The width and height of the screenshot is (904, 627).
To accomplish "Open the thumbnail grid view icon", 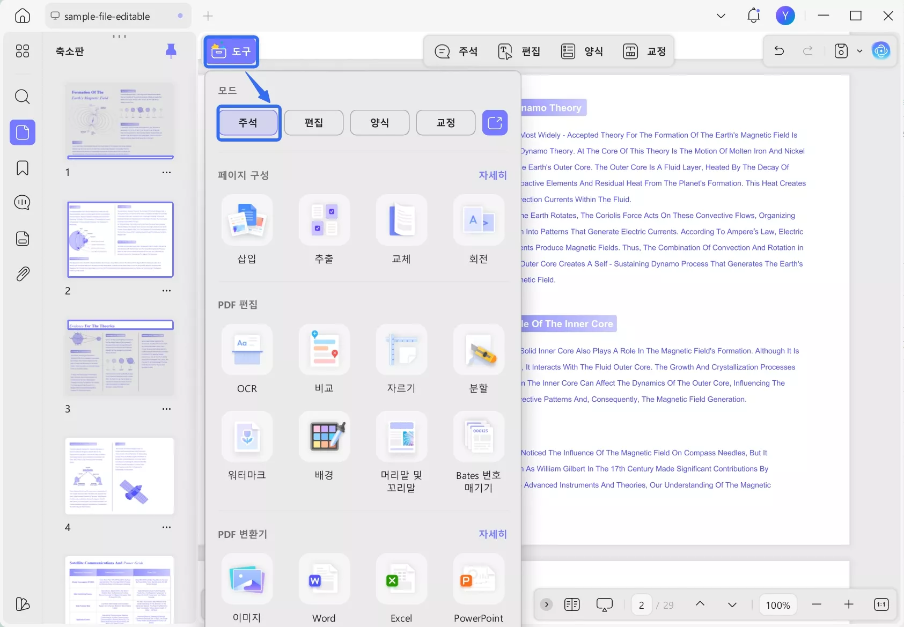I will 23,51.
